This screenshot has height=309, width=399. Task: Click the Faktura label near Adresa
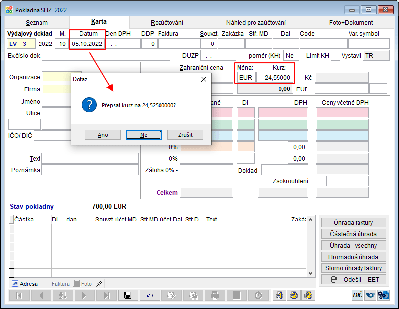(61, 284)
